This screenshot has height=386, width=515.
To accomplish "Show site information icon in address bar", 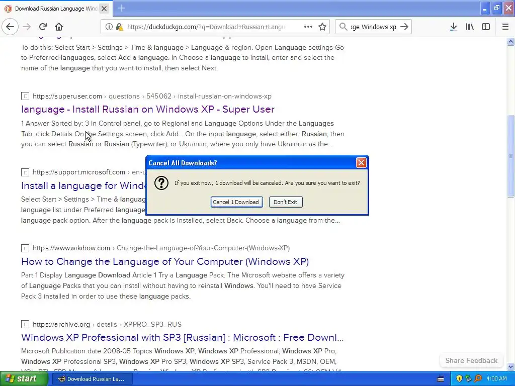I will [109, 27].
